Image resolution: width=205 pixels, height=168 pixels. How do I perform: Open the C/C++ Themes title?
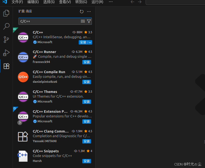point(45,92)
